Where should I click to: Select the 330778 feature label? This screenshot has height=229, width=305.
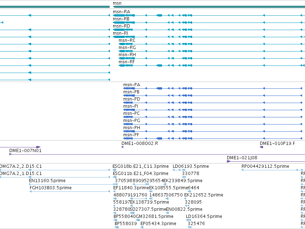(x=191, y=174)
